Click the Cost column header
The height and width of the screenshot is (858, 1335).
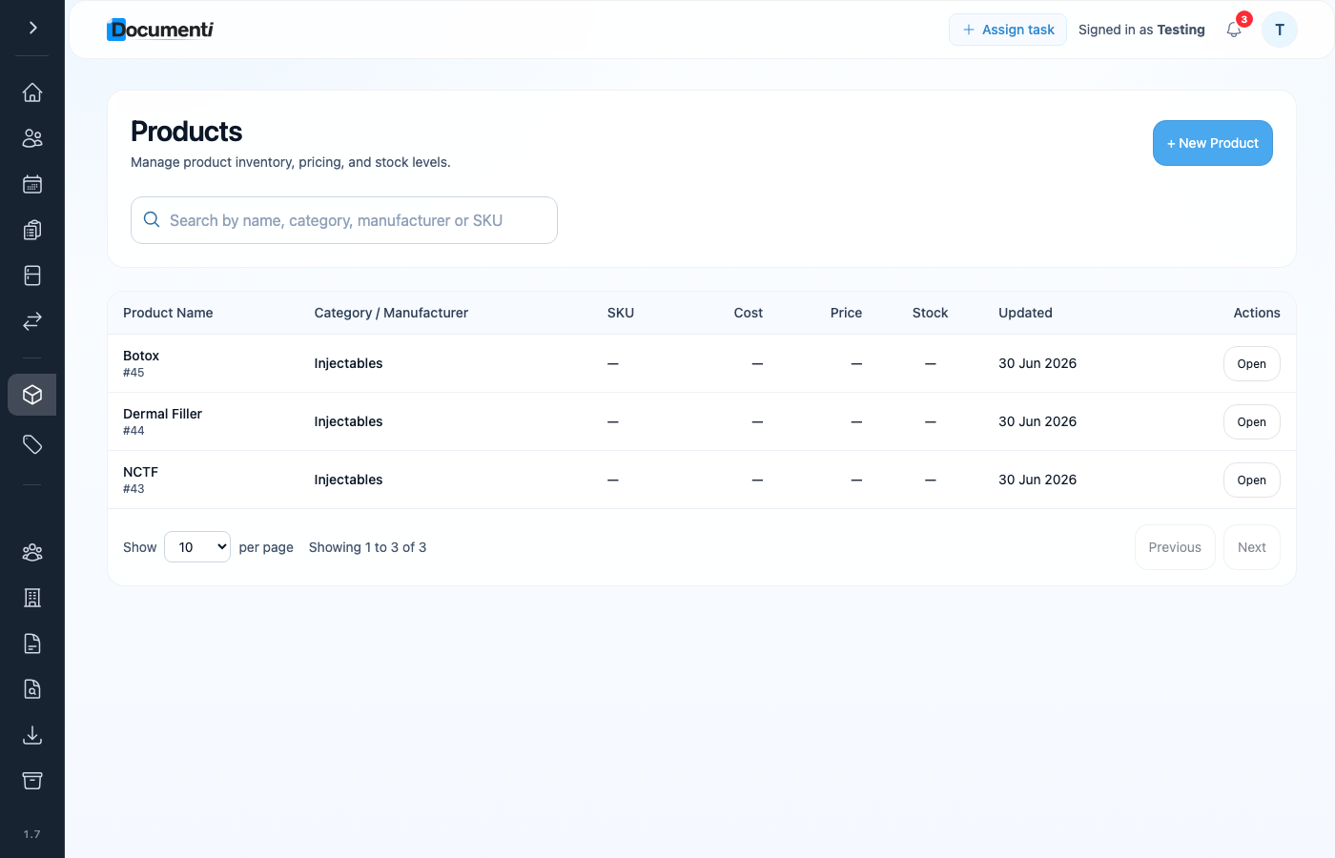(x=749, y=313)
